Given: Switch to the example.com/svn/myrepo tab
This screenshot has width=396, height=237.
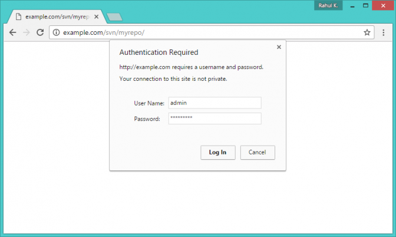Looking at the screenshot, I should click(x=57, y=17).
